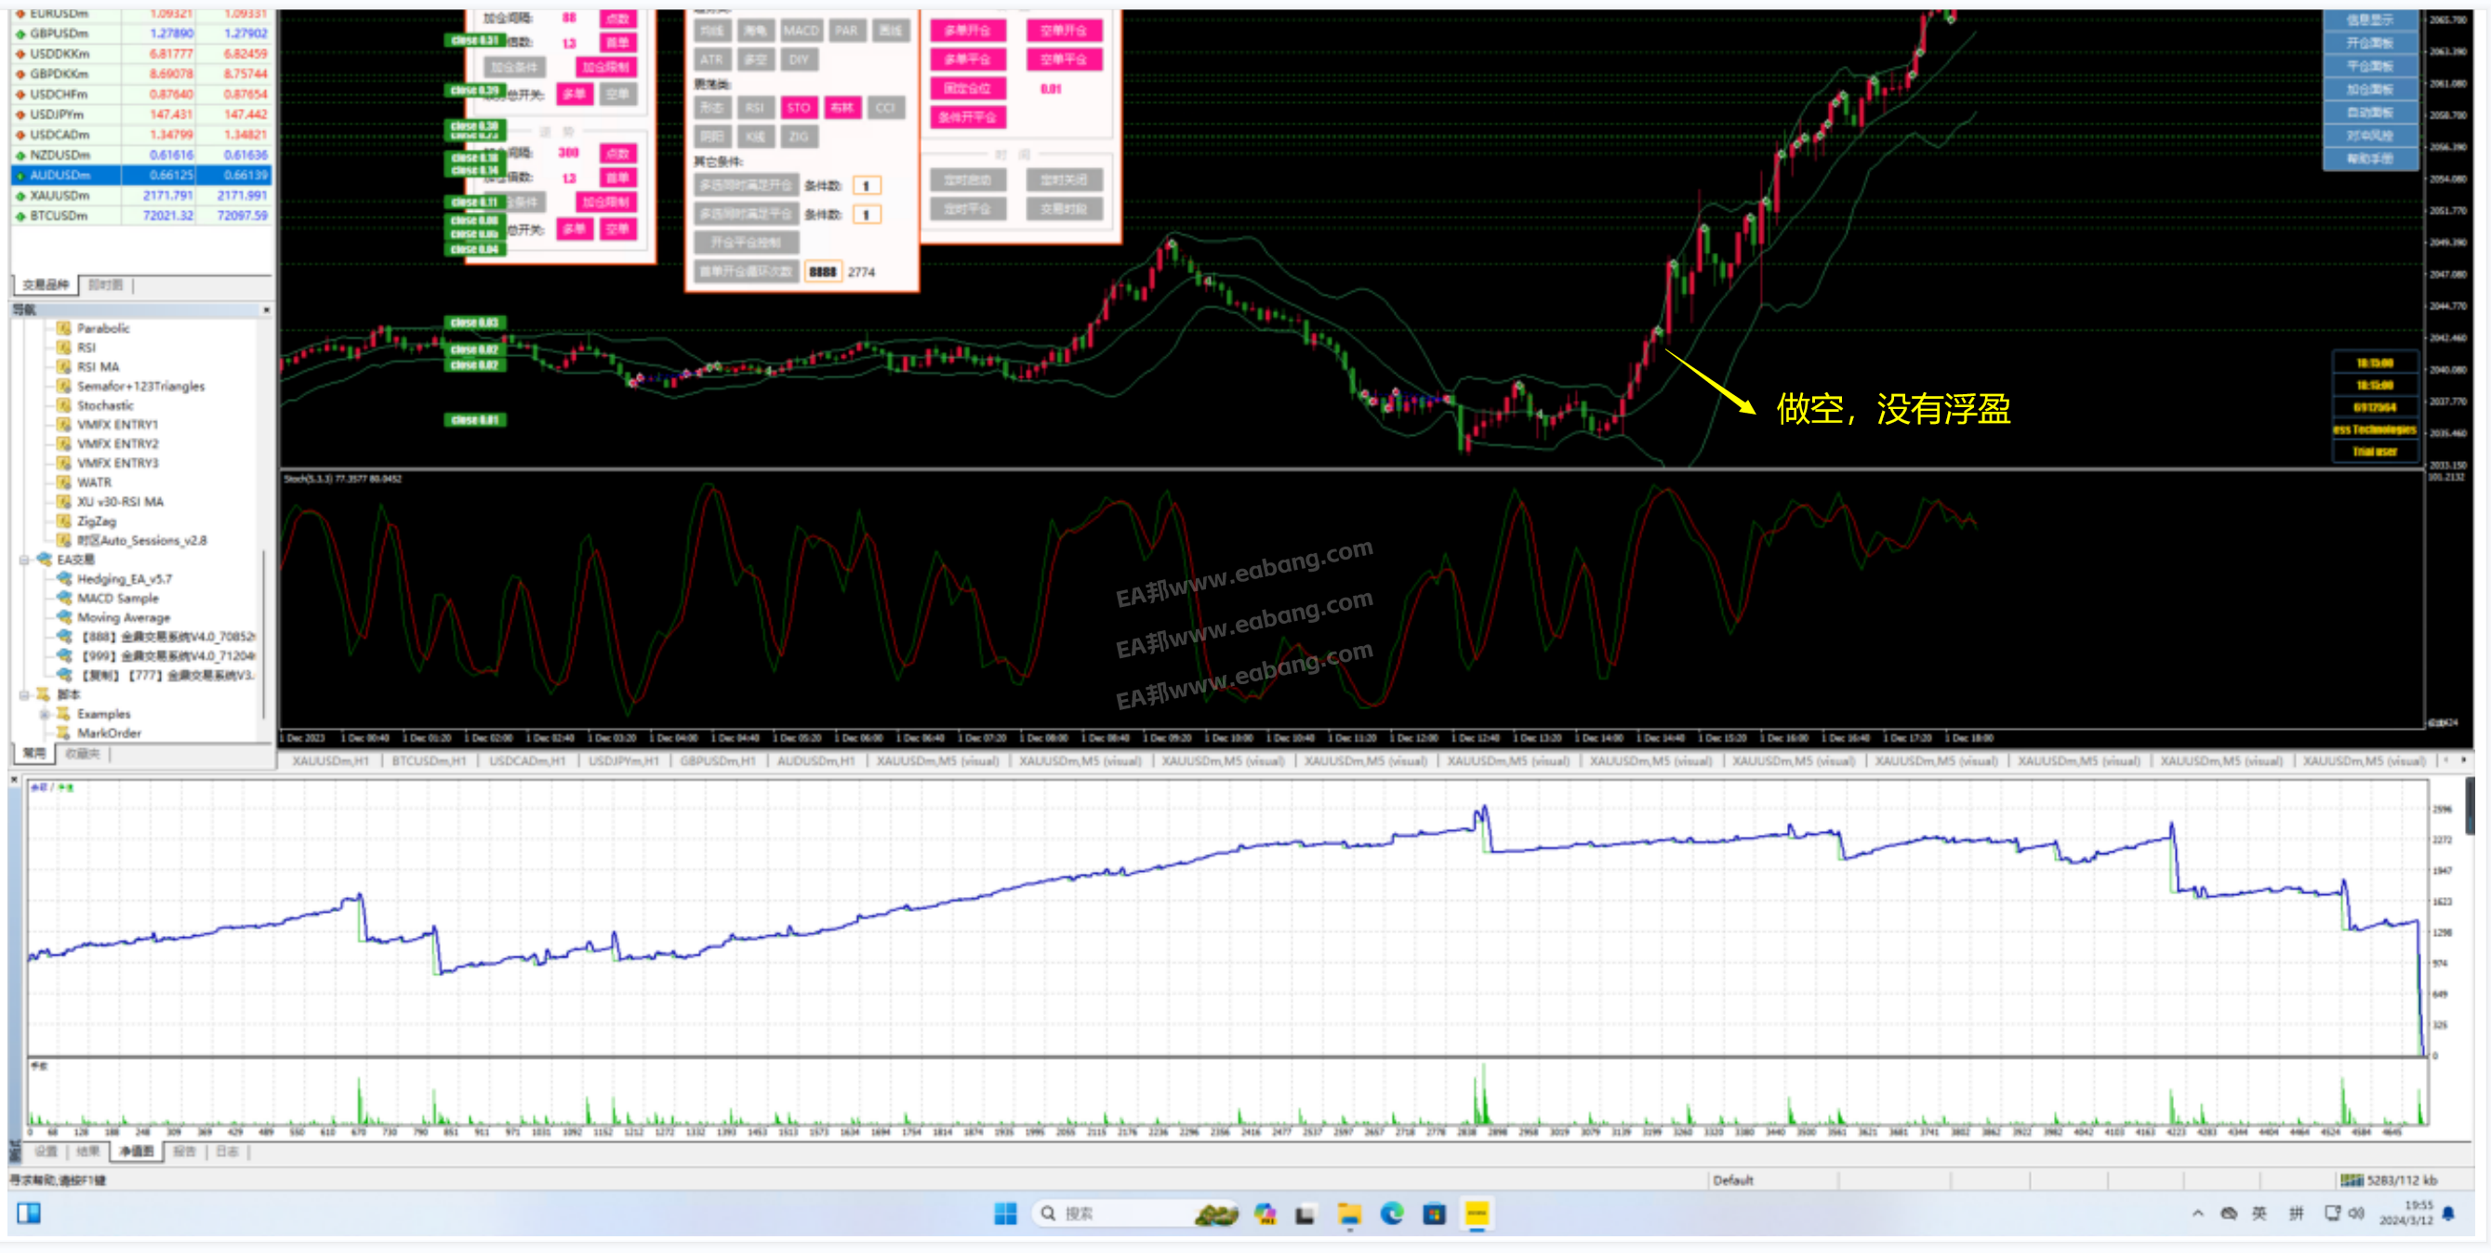Toggle the DIY condition button

coord(798,59)
